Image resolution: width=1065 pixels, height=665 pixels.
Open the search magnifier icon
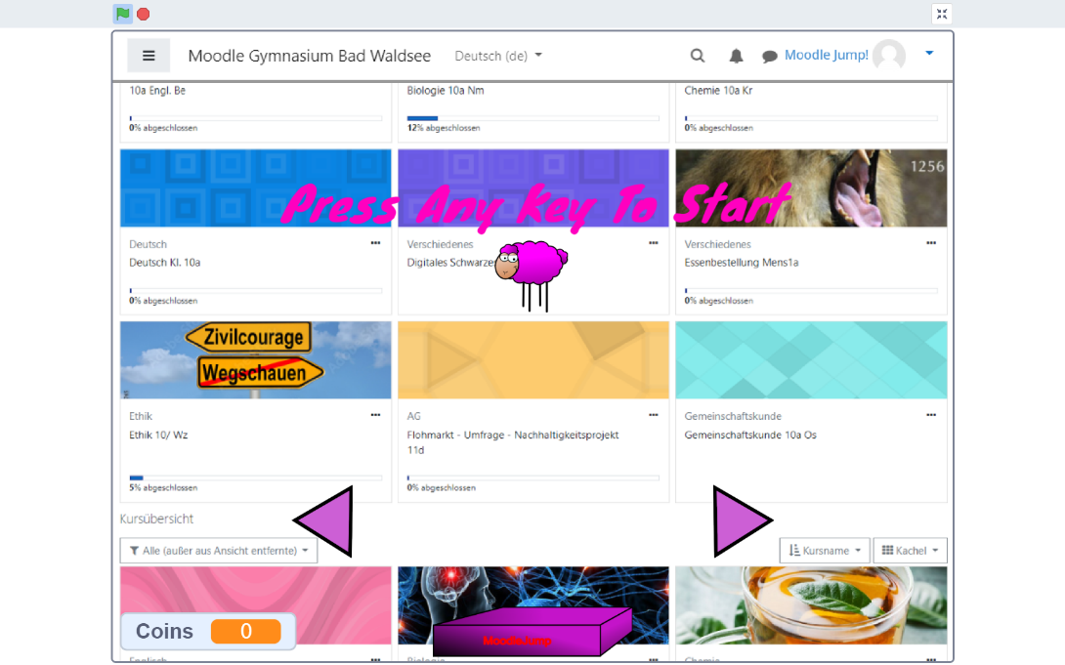coord(698,56)
